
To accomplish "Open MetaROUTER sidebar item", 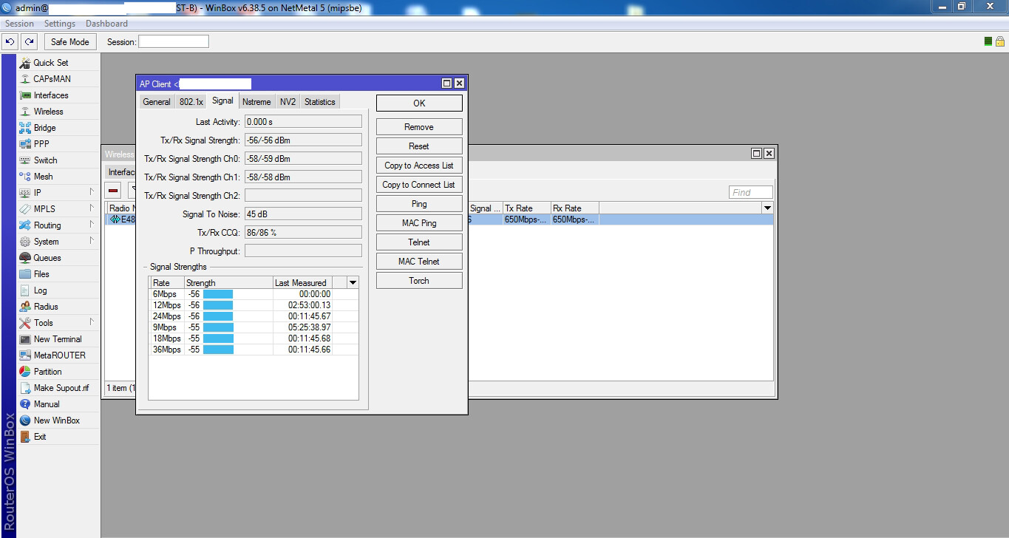I will 58,355.
